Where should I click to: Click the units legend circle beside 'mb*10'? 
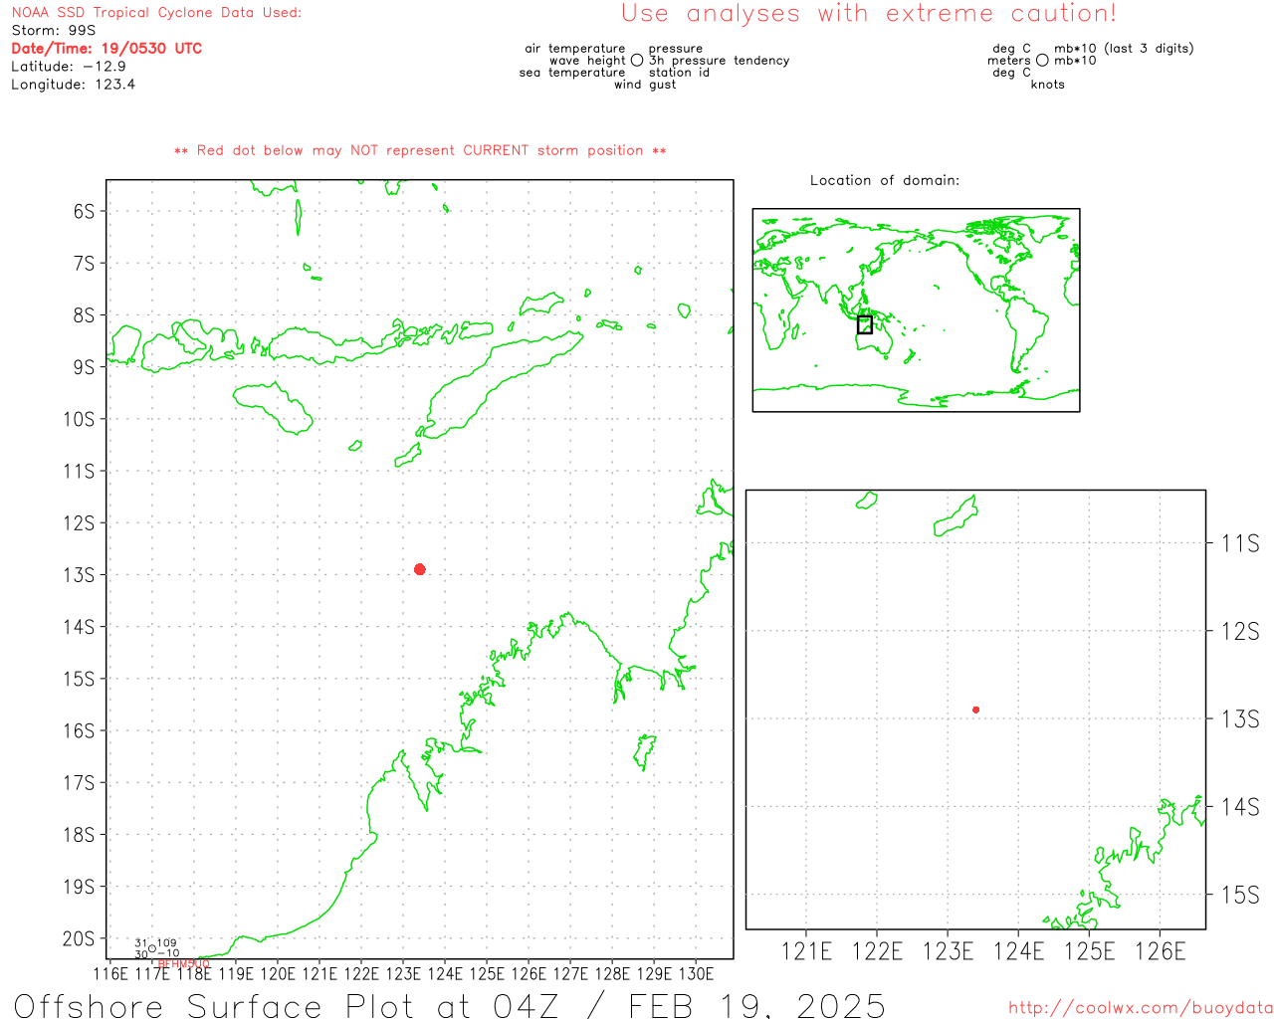(1042, 60)
